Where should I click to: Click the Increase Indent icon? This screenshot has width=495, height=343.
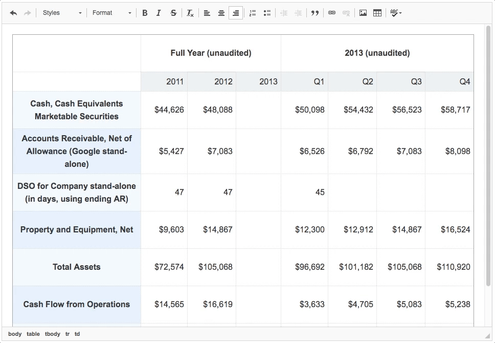[x=298, y=13]
